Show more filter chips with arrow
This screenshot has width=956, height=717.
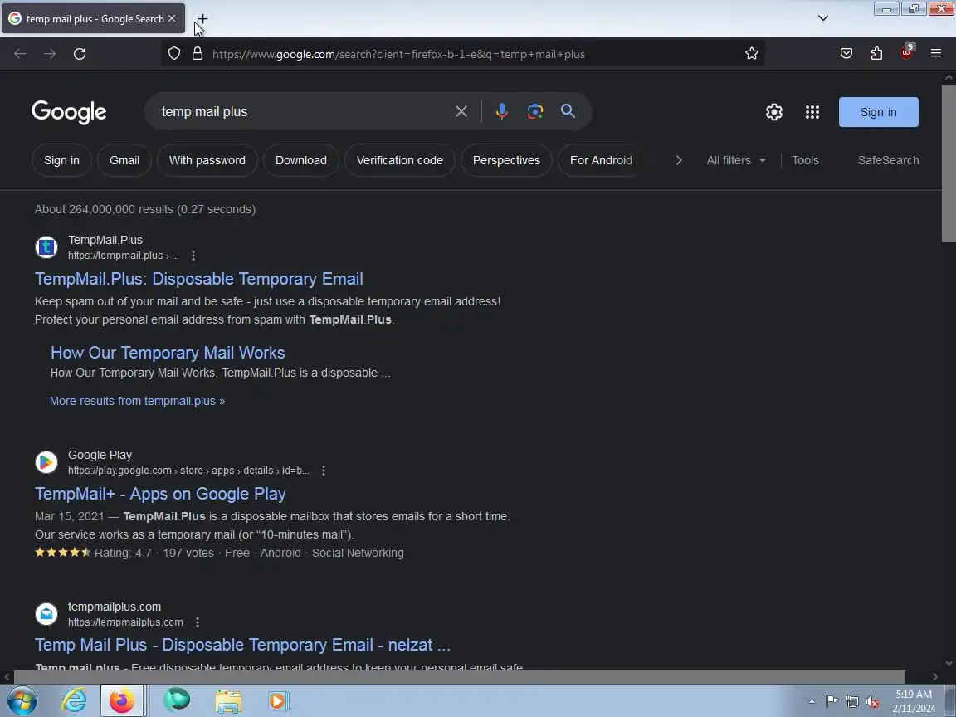click(679, 160)
